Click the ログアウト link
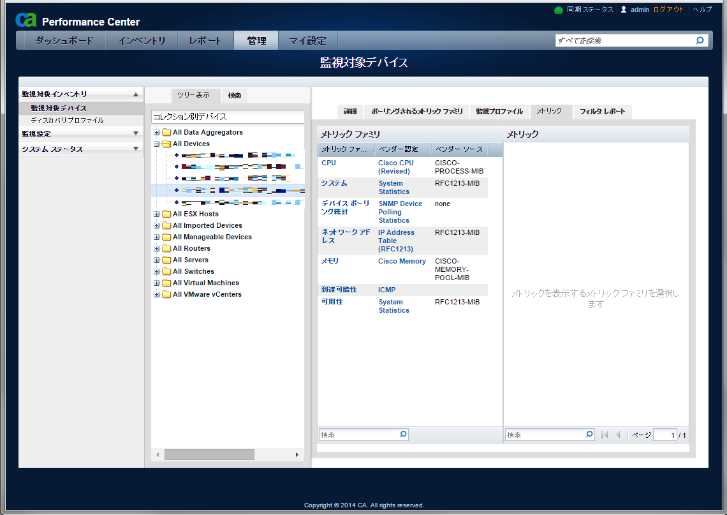727x515 pixels. click(x=668, y=10)
